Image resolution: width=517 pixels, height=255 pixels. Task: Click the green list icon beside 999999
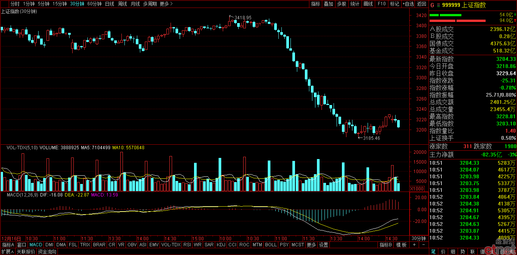(x=439, y=5)
